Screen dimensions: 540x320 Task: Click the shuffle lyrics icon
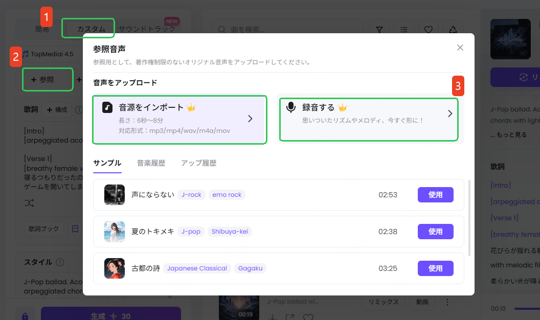(29, 203)
